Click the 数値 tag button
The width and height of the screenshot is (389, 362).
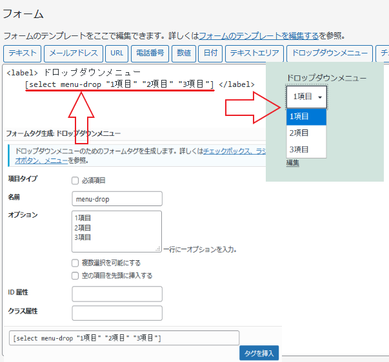coord(183,53)
